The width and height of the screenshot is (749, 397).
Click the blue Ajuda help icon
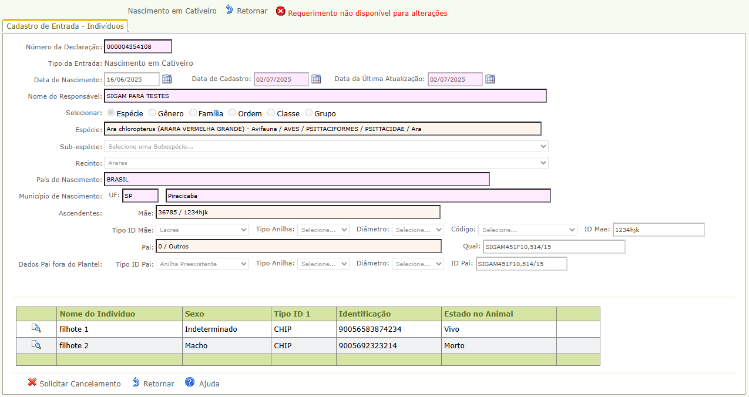[x=190, y=382]
